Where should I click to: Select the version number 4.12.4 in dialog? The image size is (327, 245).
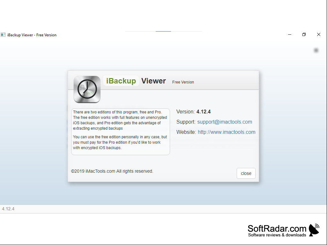tap(204, 112)
